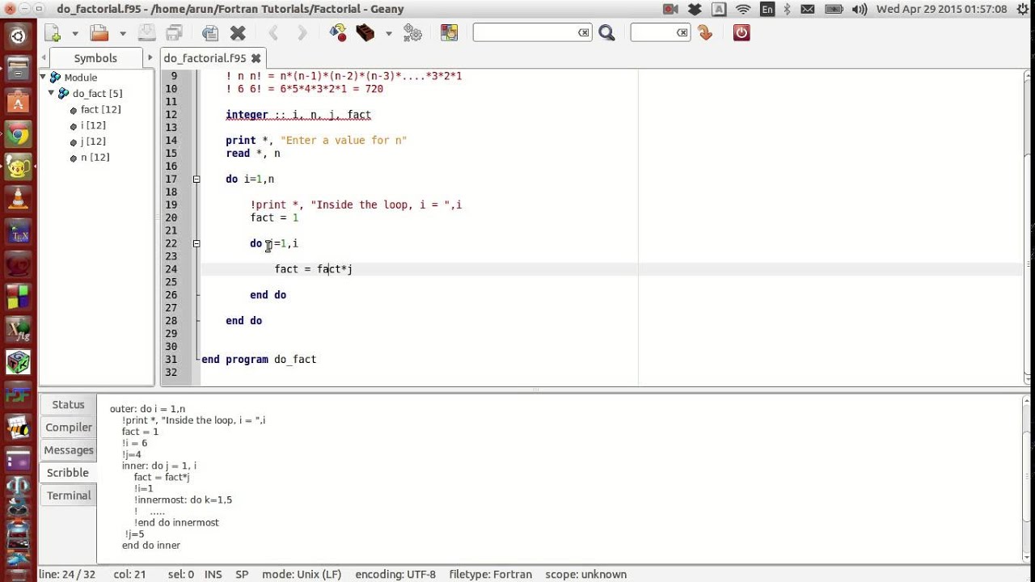This screenshot has width=1035, height=582.
Task: Close the current file with the X toolbar icon
Action: 238,33
